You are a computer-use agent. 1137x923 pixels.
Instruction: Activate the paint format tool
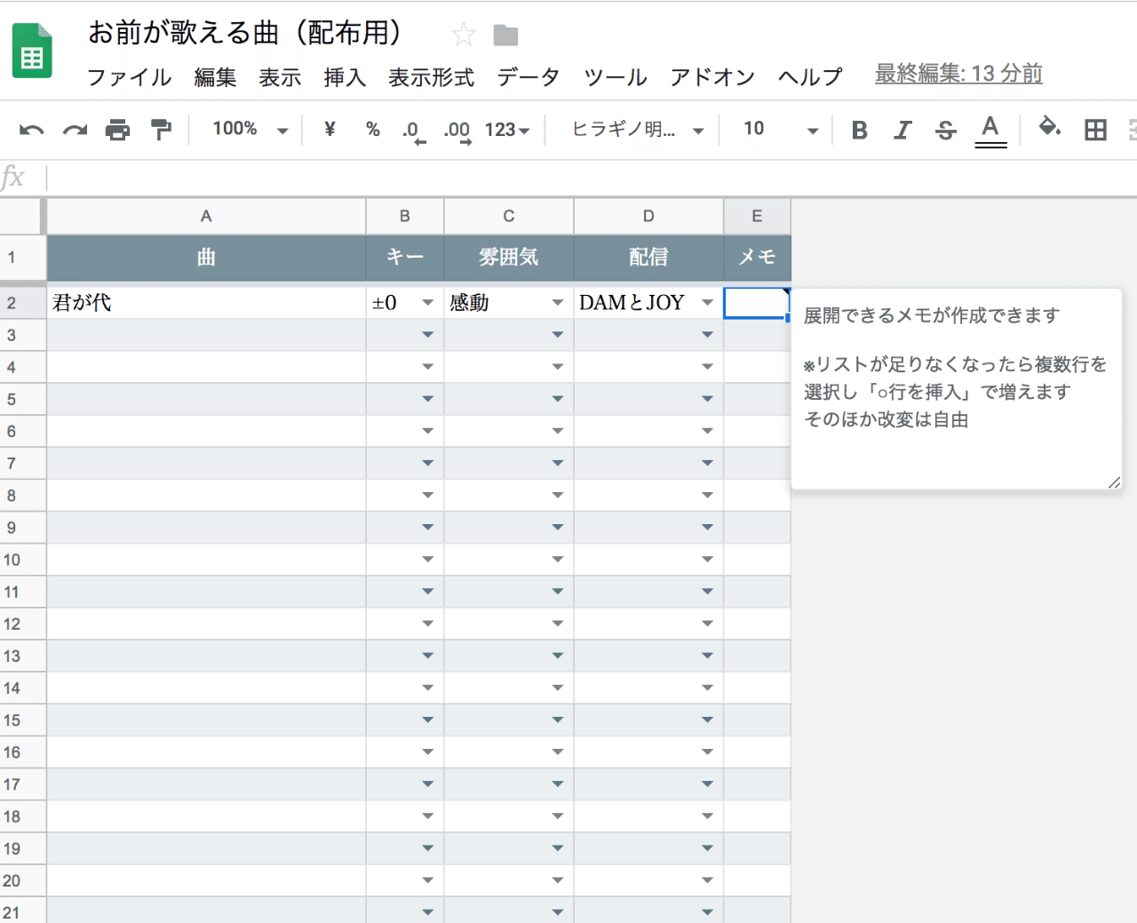pos(161,130)
